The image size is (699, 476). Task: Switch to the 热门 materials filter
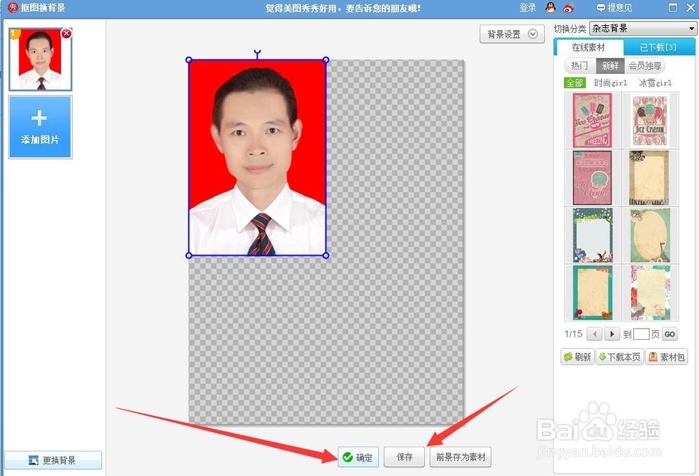[578, 65]
